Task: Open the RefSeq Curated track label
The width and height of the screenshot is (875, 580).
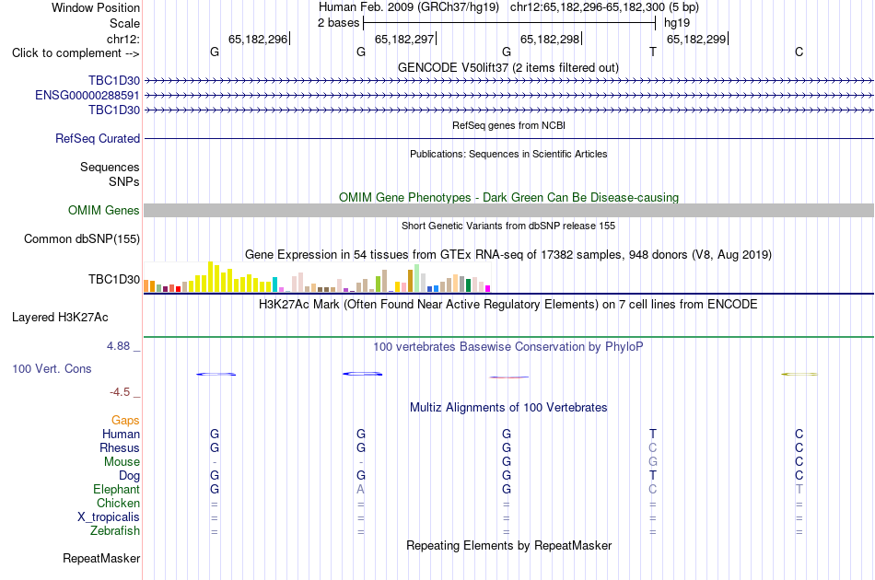Action: pyautogui.click(x=98, y=138)
